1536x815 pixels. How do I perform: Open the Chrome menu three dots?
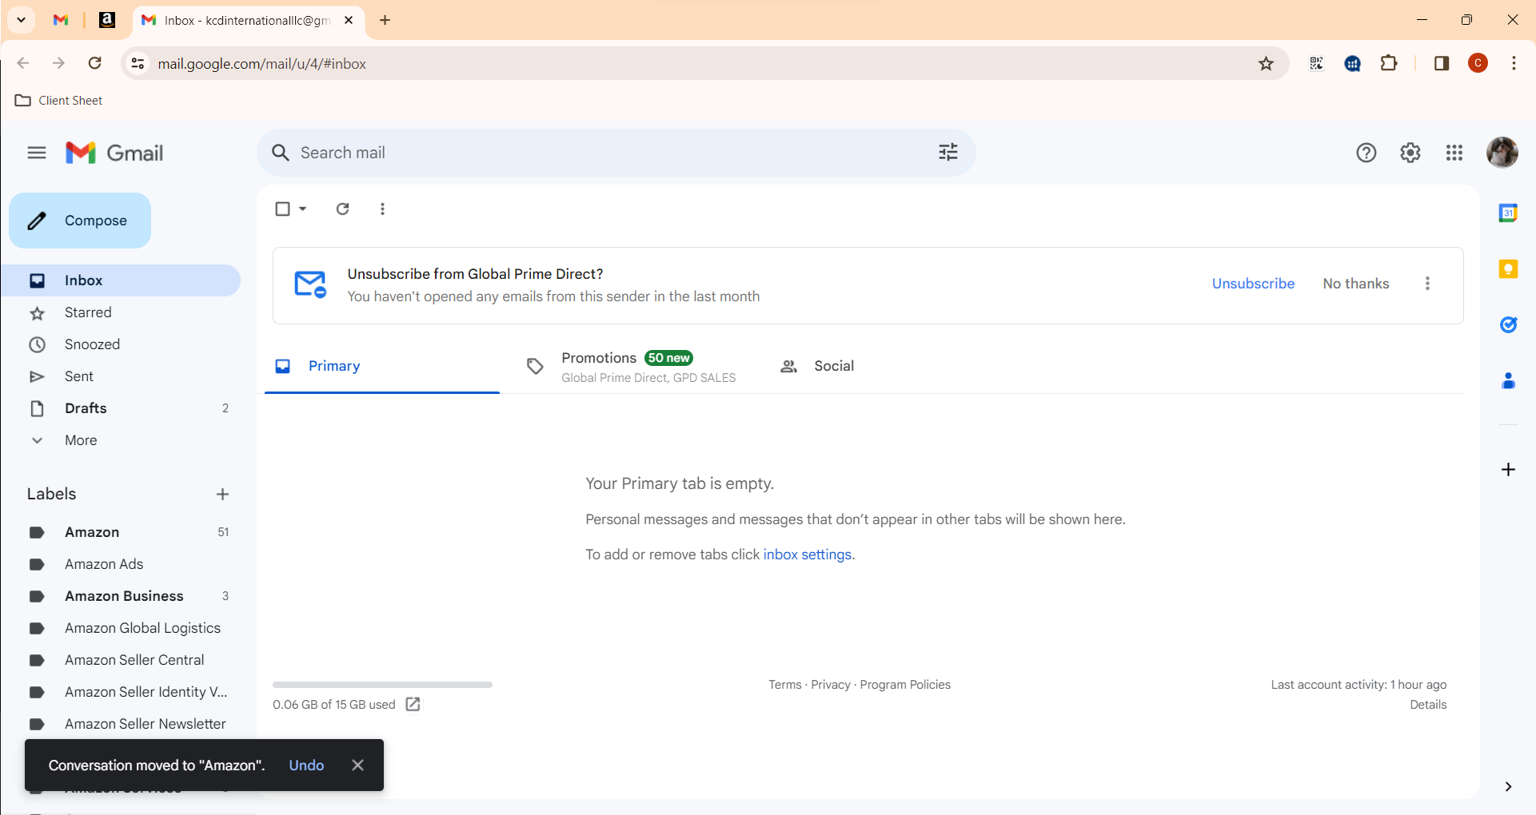tap(1514, 63)
